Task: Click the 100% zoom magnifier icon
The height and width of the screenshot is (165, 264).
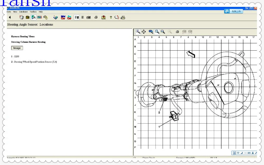Action: (x=151, y=32)
